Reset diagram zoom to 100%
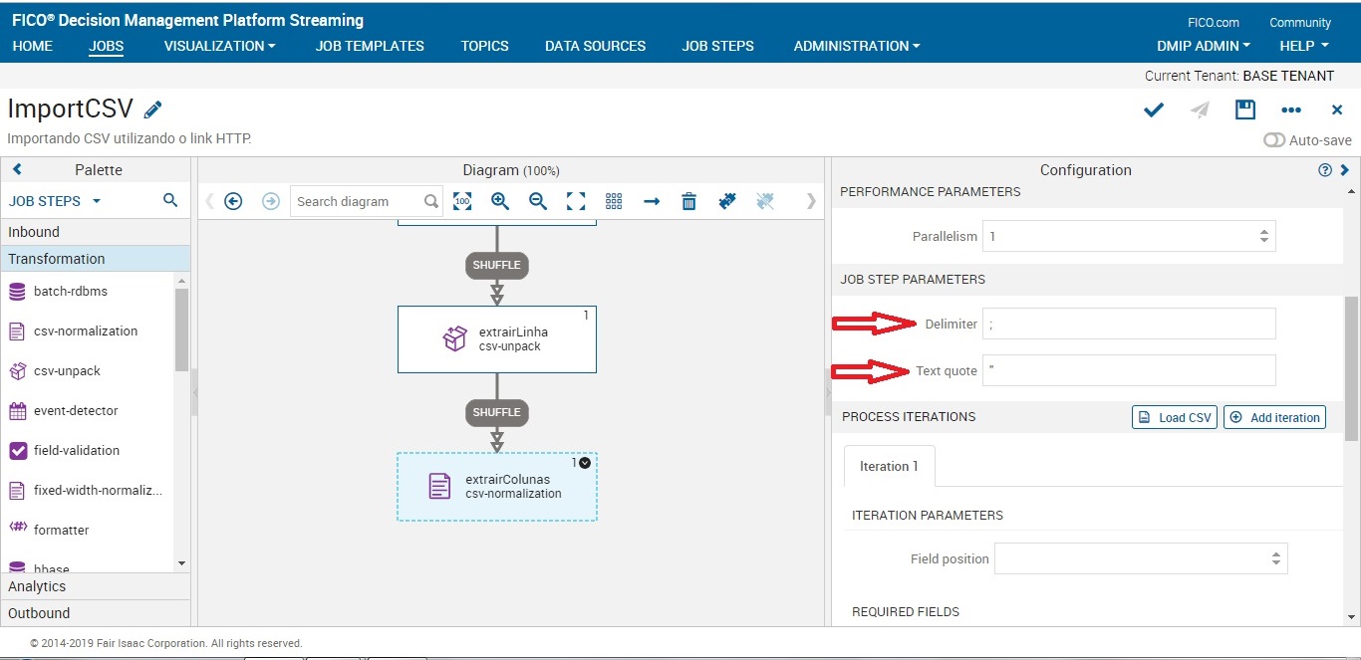Image resolution: width=1361 pixels, height=660 pixels. [462, 201]
